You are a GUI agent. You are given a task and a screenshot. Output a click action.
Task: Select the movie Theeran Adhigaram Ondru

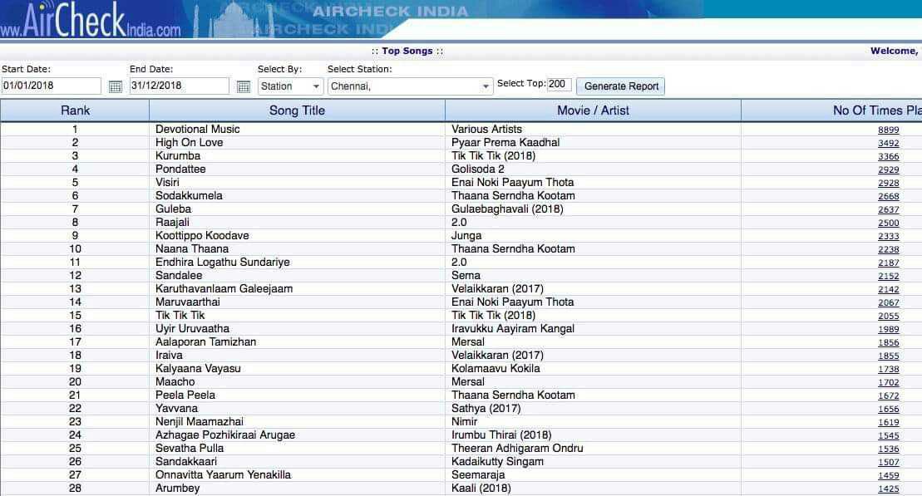[517, 449]
